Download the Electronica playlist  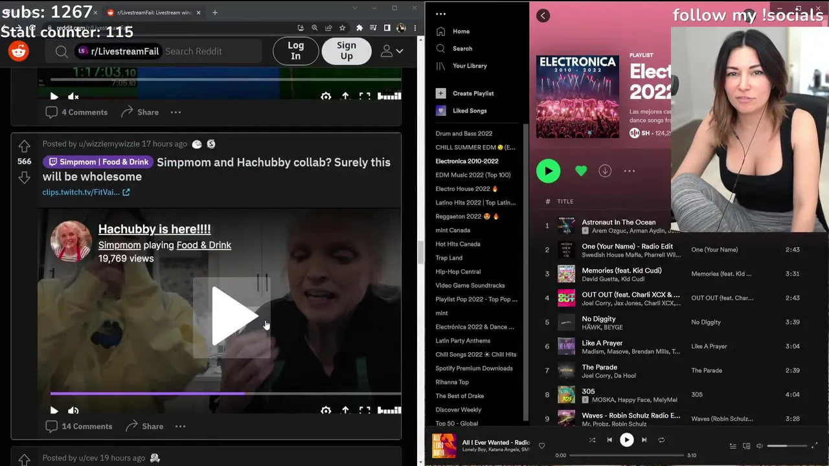click(x=605, y=171)
